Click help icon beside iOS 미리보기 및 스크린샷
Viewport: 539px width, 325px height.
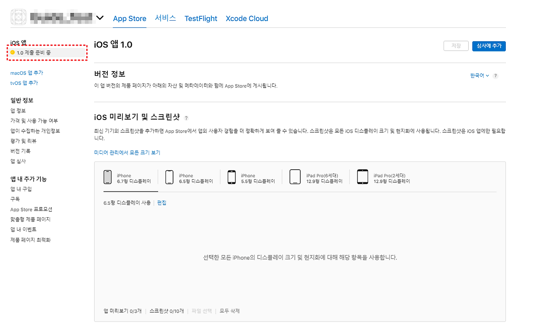(x=186, y=118)
